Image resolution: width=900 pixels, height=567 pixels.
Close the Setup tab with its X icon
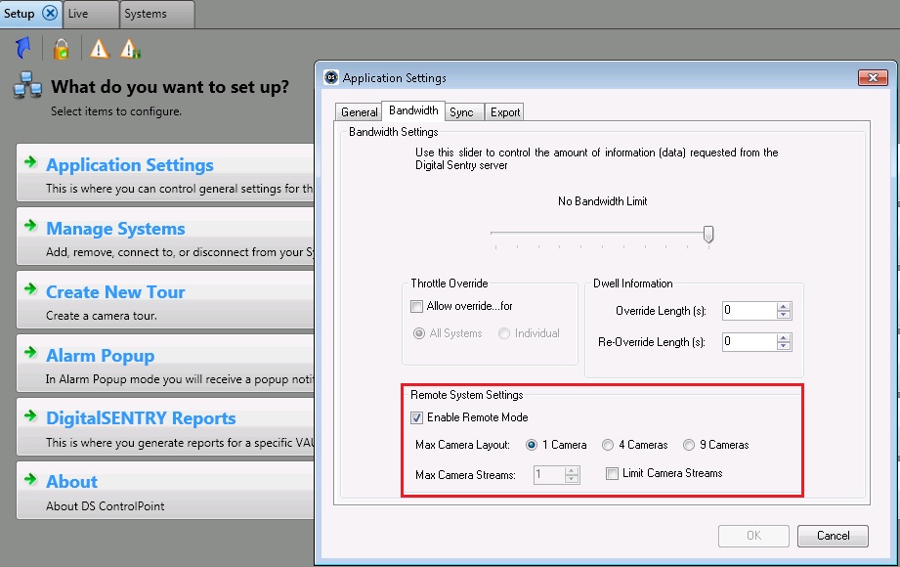point(50,14)
